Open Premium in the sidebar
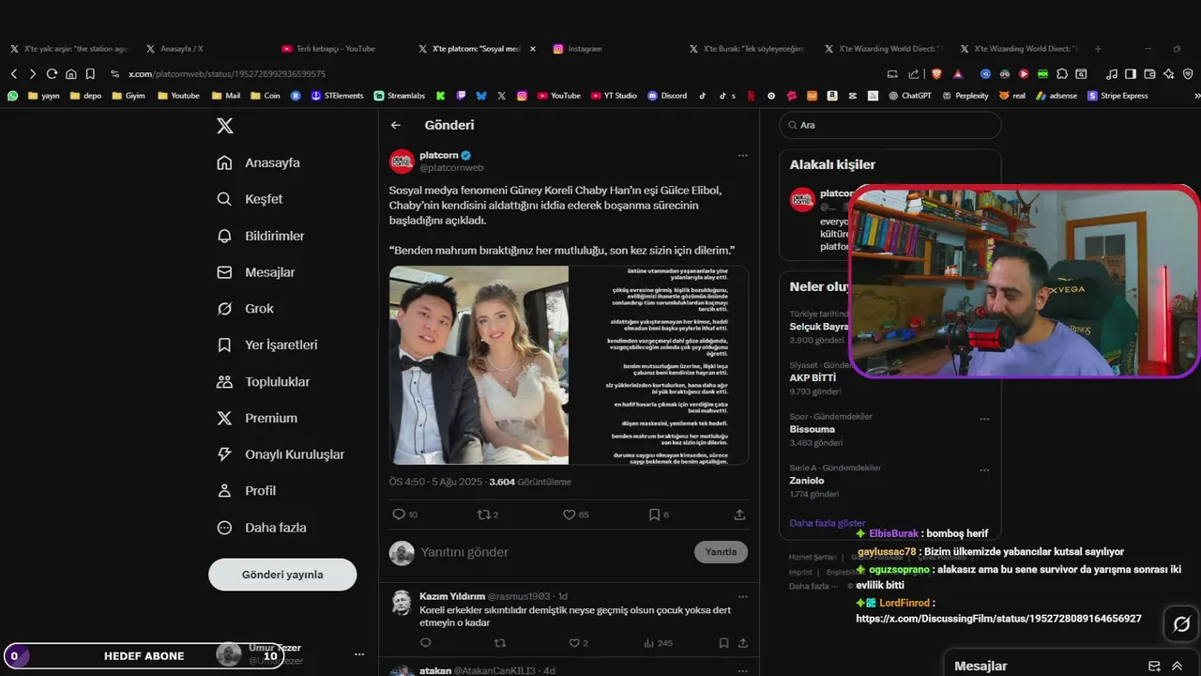 256,418
